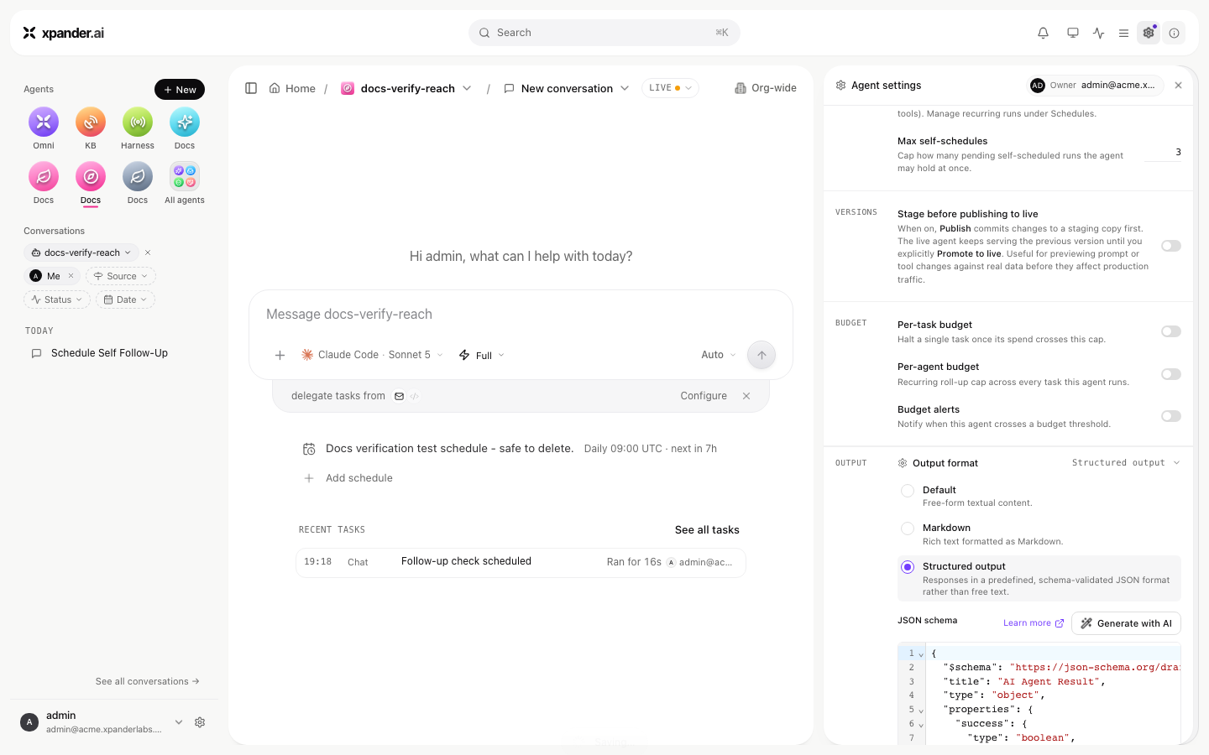Enable the Per-task budget switch
This screenshot has height=755, width=1209.
1171,331
